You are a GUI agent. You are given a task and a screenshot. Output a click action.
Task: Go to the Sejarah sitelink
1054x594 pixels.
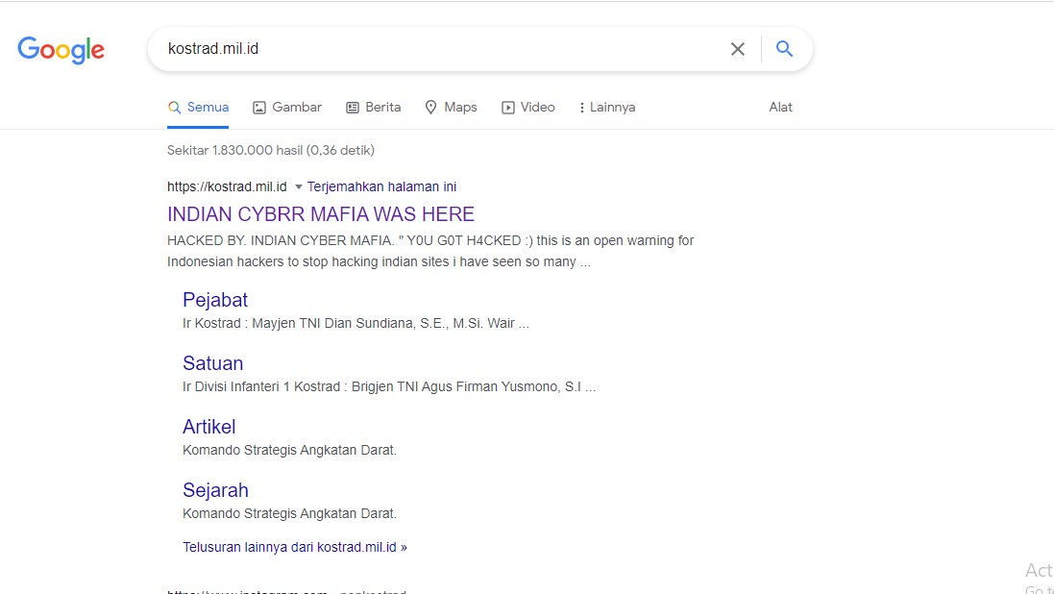(215, 490)
